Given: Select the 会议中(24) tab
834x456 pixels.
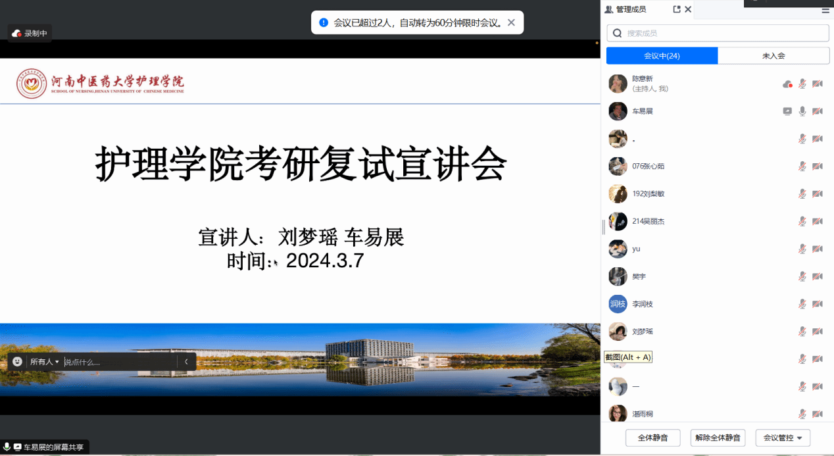Looking at the screenshot, I should point(662,56).
